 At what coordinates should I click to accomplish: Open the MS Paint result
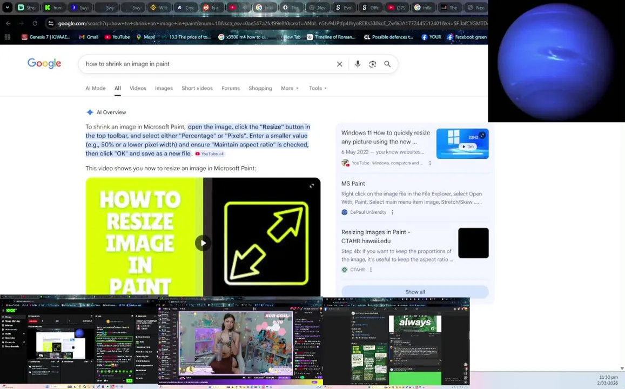point(353,183)
